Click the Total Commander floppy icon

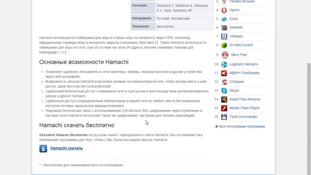pyautogui.click(x=224, y=117)
